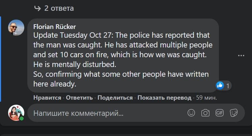Open the three-dot comment options menu
The width and height of the screenshot is (252, 136).
point(241,56)
